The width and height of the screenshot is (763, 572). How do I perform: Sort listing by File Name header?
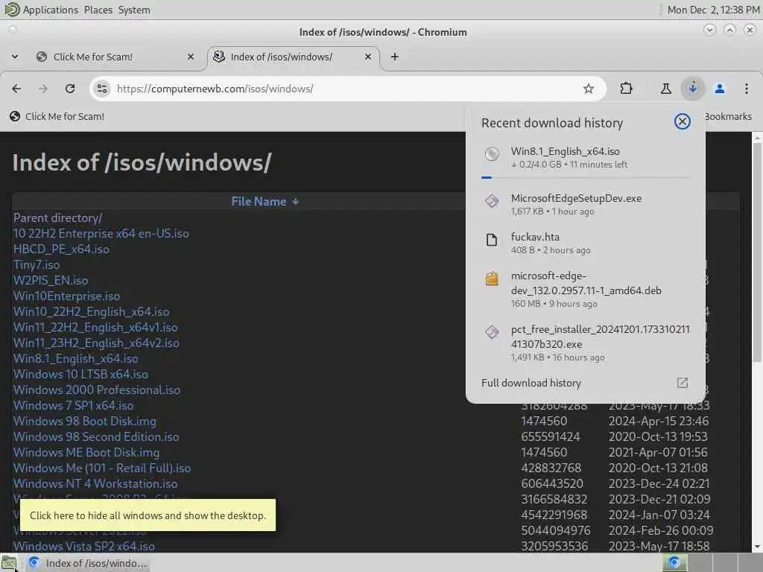[265, 201]
